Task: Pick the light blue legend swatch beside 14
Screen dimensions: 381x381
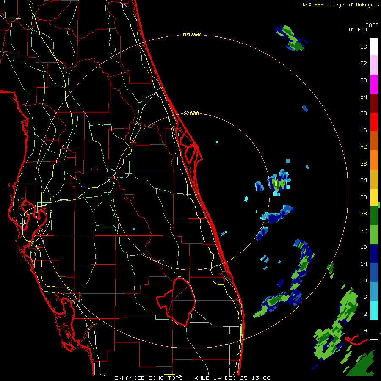Action: (x=374, y=291)
